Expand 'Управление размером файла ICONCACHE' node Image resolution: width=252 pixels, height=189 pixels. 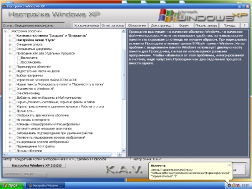coord(10,80)
